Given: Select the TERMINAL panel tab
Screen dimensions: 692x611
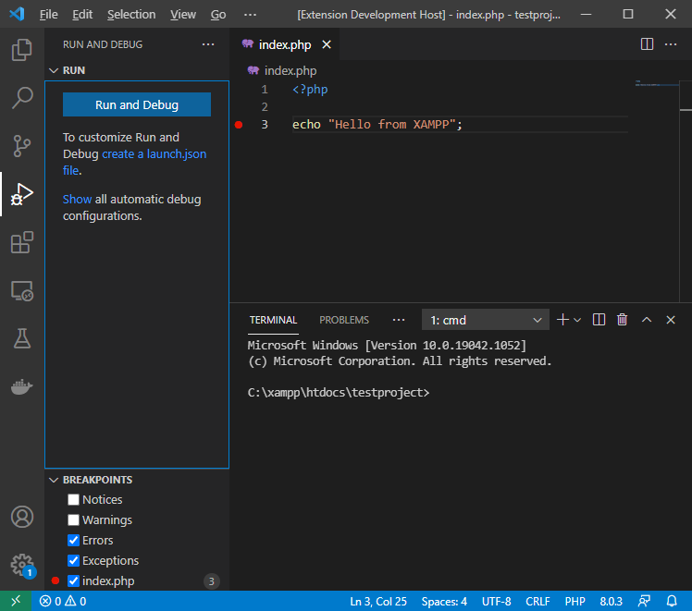Looking at the screenshot, I should [273, 320].
